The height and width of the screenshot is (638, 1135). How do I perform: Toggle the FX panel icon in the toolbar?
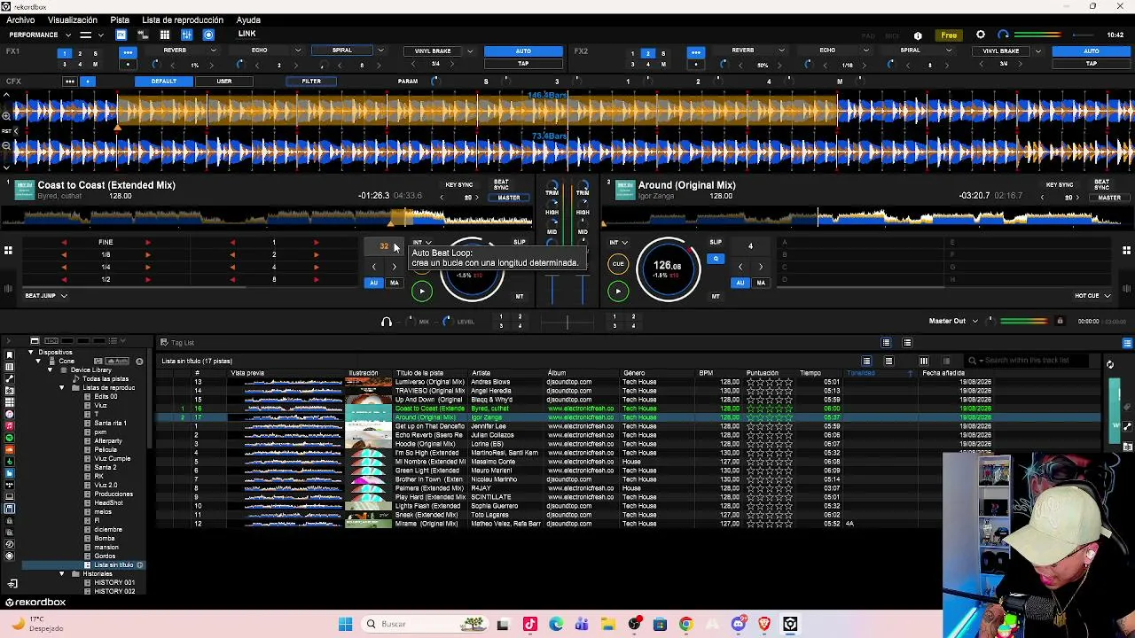click(x=121, y=35)
